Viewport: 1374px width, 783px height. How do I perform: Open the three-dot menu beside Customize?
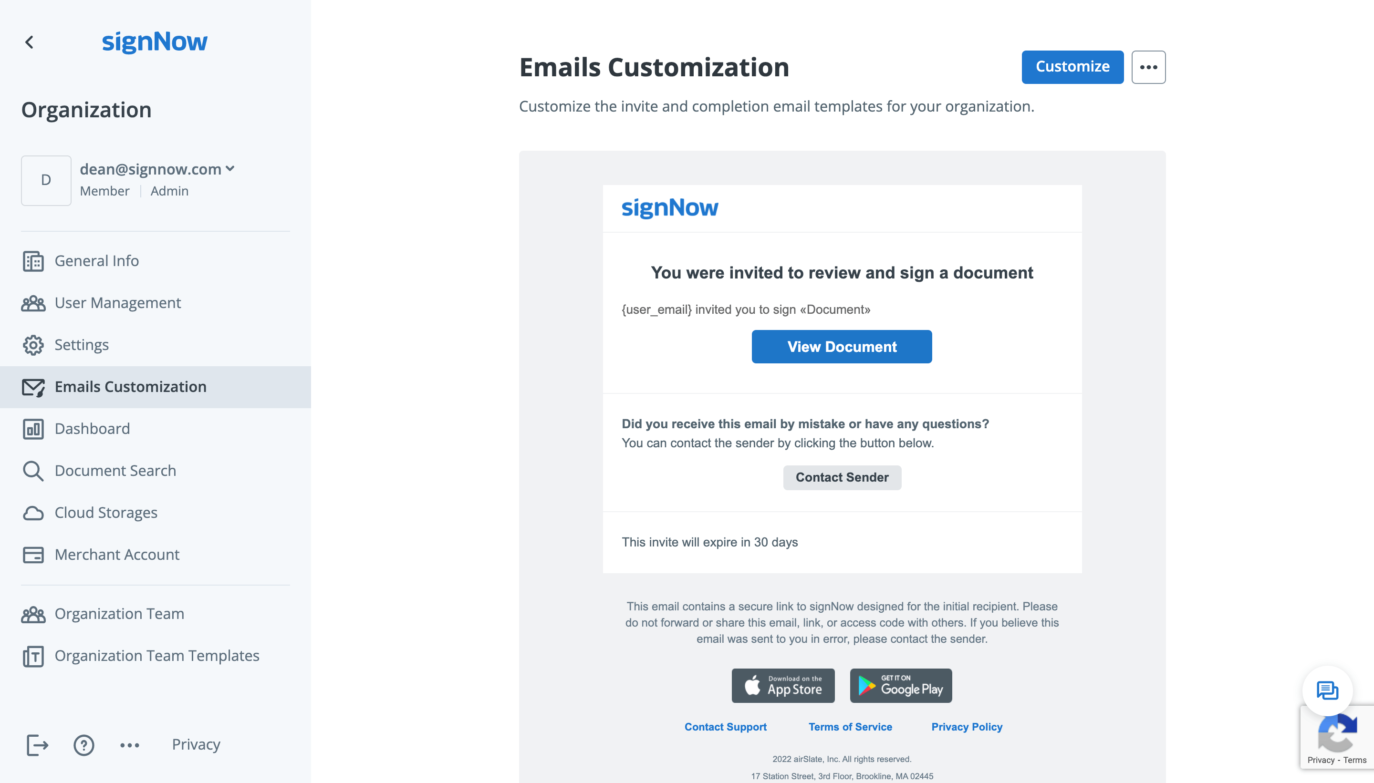1148,67
